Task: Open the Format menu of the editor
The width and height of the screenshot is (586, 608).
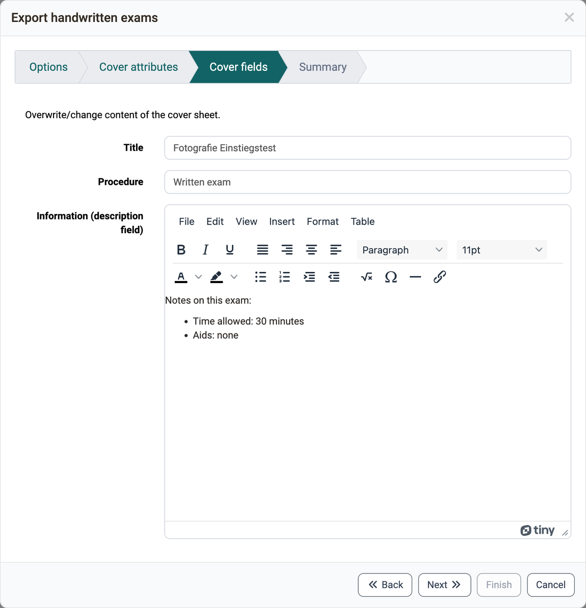Action: [323, 222]
